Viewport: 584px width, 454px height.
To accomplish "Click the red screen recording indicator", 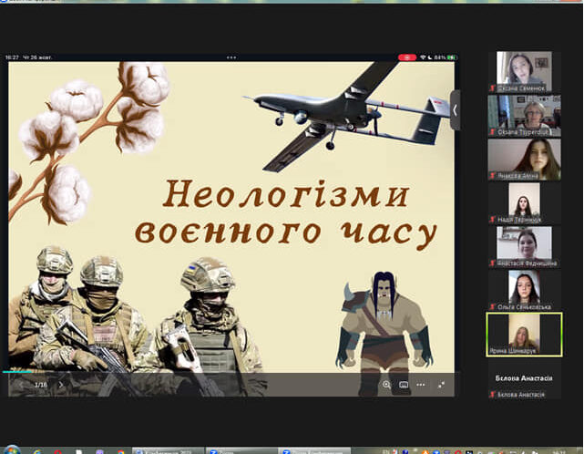I will [406, 57].
